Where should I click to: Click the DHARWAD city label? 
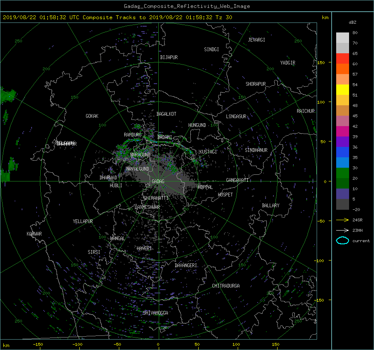point(108,178)
